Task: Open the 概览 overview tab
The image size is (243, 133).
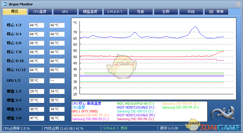Action: coord(15,12)
